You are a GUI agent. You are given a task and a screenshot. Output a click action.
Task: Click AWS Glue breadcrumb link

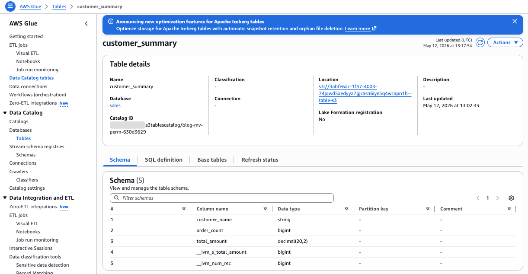pos(31,6)
